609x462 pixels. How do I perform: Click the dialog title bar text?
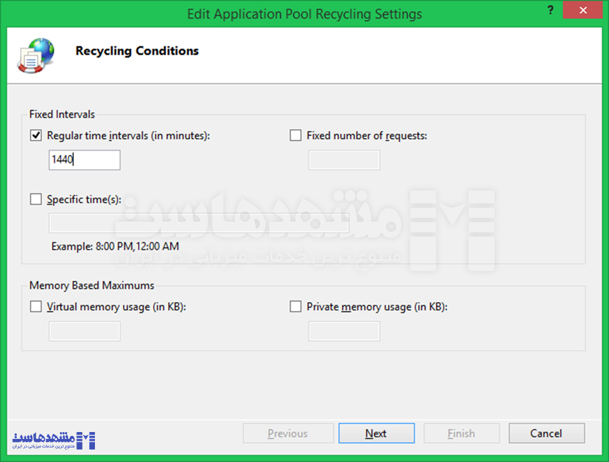(305, 14)
